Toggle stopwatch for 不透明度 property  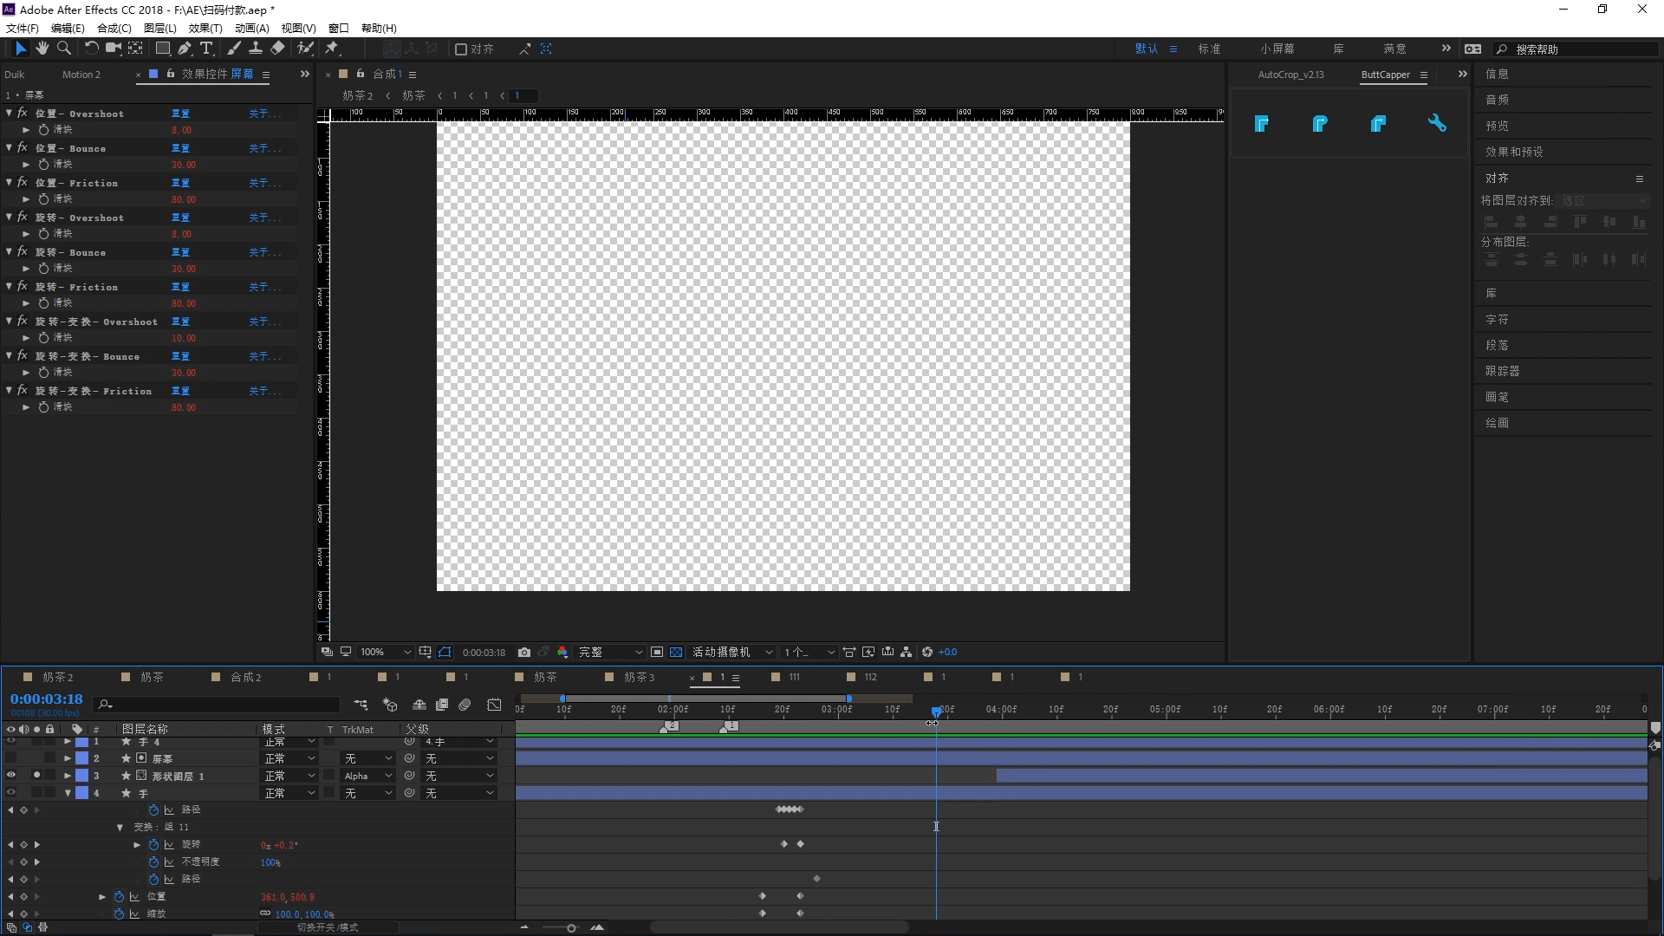(153, 862)
